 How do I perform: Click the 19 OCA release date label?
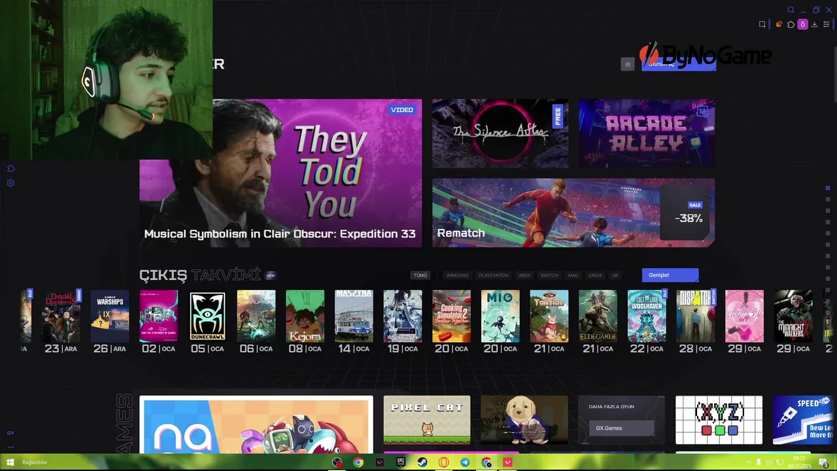coord(402,349)
